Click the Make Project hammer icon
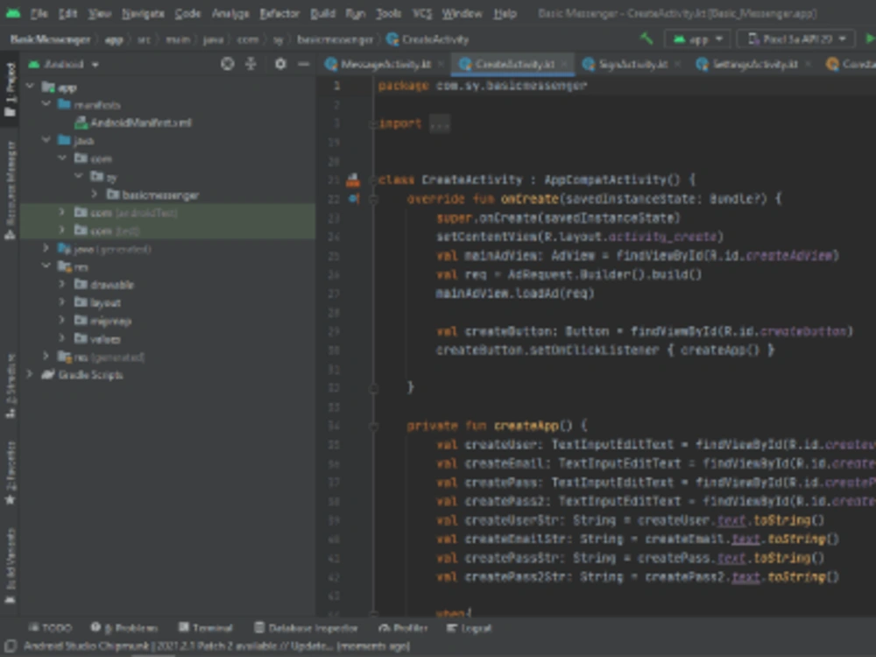 click(x=646, y=39)
